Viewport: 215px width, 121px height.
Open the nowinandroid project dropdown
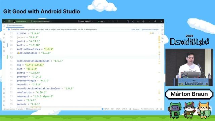(x=20, y=22)
